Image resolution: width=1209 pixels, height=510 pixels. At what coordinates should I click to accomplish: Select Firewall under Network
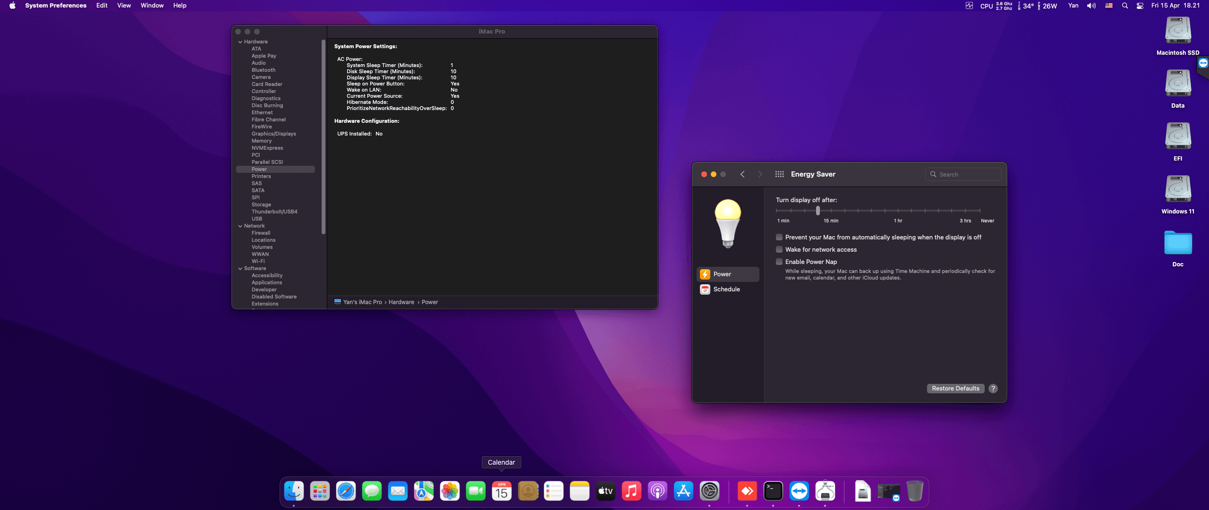coord(261,233)
